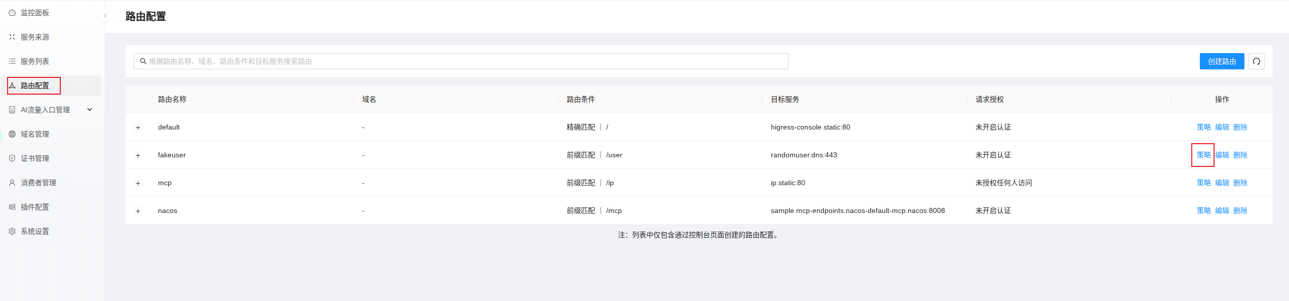Click the 消费者管理 user icon

12,183
